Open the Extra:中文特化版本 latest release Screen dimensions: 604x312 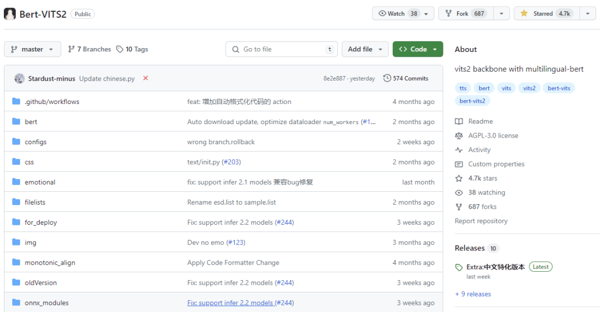point(496,267)
